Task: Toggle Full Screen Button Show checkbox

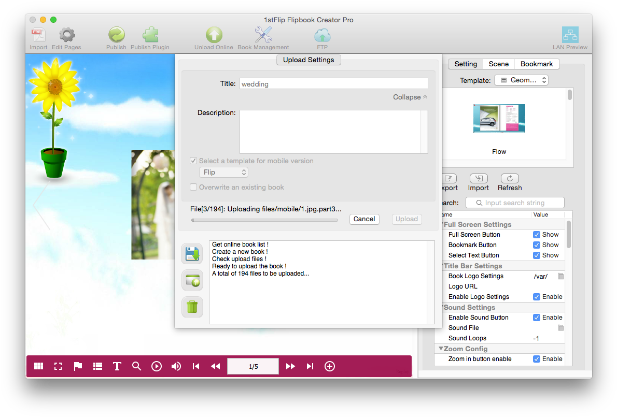Action: click(x=536, y=235)
